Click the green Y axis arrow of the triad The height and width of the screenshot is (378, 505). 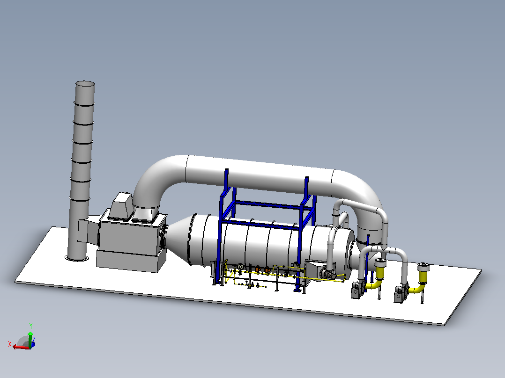point(30,338)
